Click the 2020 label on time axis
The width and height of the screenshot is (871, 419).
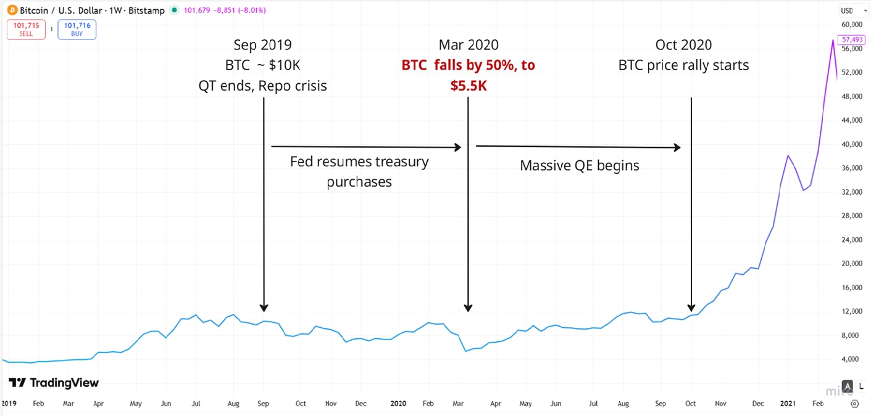click(398, 404)
